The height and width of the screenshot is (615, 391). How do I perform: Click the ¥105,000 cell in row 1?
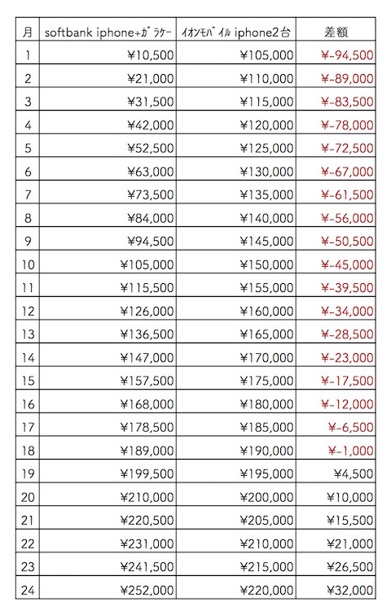click(x=236, y=53)
